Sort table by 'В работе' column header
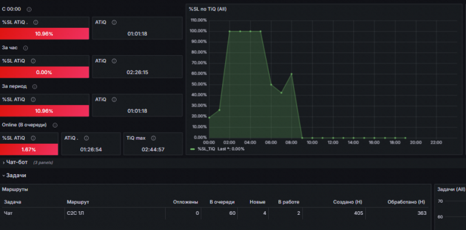This screenshot has width=466, height=230. pyautogui.click(x=289, y=202)
